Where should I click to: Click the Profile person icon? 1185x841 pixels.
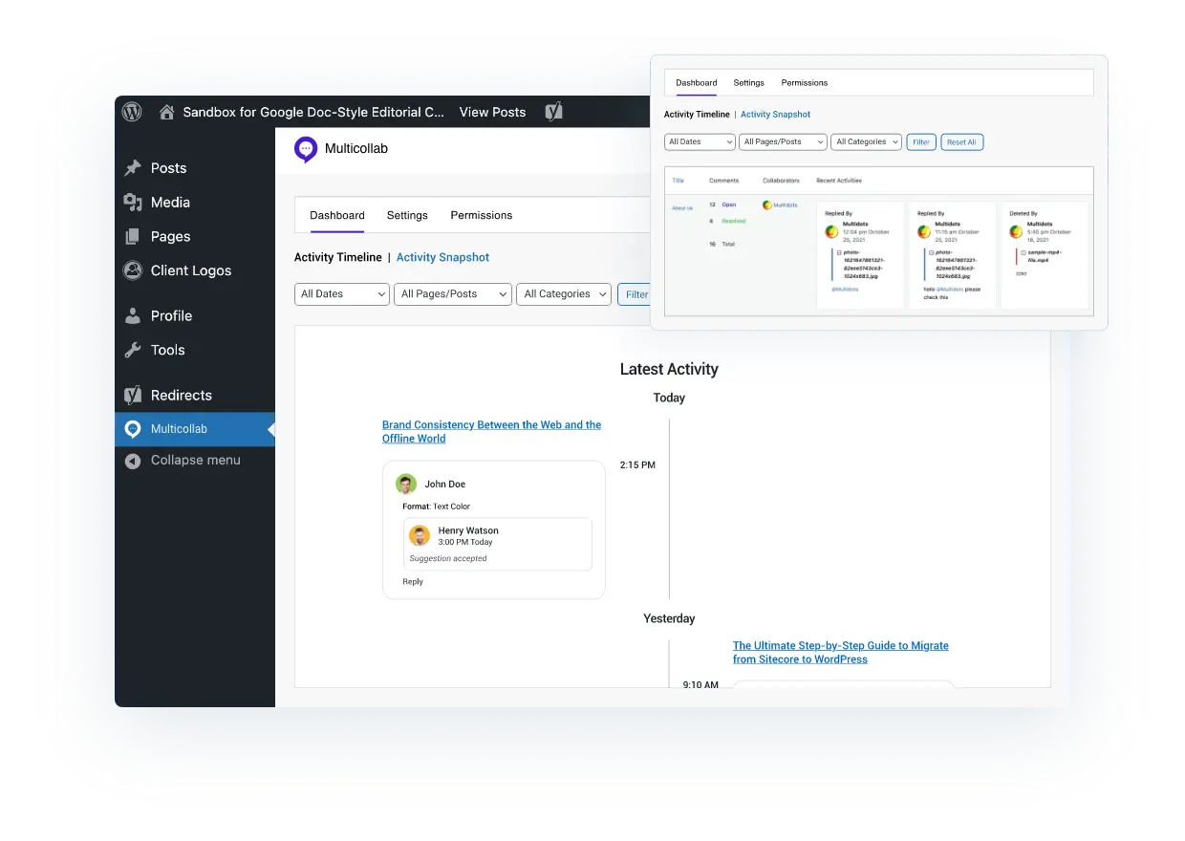(133, 315)
